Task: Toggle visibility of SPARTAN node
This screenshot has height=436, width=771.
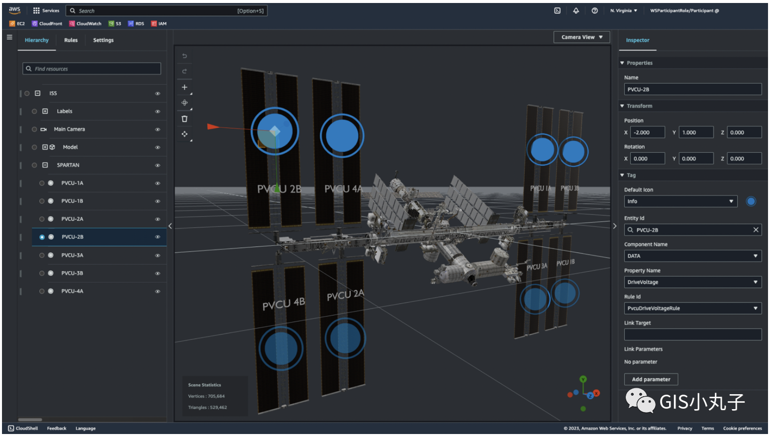Action: [x=158, y=165]
